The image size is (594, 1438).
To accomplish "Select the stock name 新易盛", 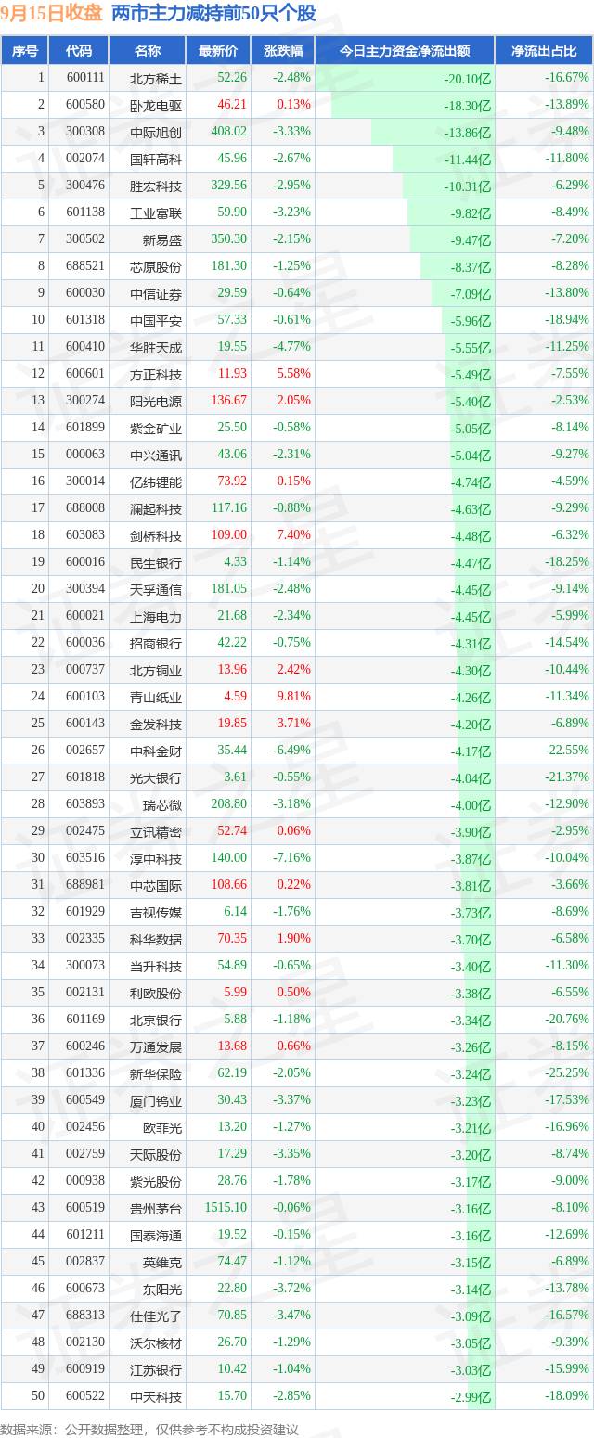I will [x=162, y=239].
